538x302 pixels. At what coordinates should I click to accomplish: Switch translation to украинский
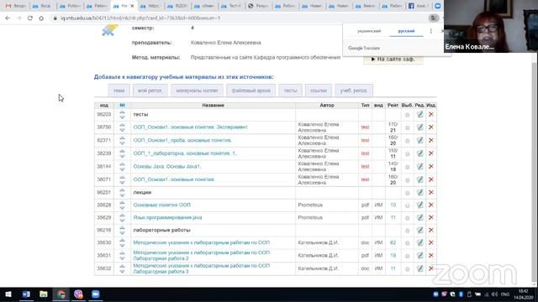pos(369,31)
